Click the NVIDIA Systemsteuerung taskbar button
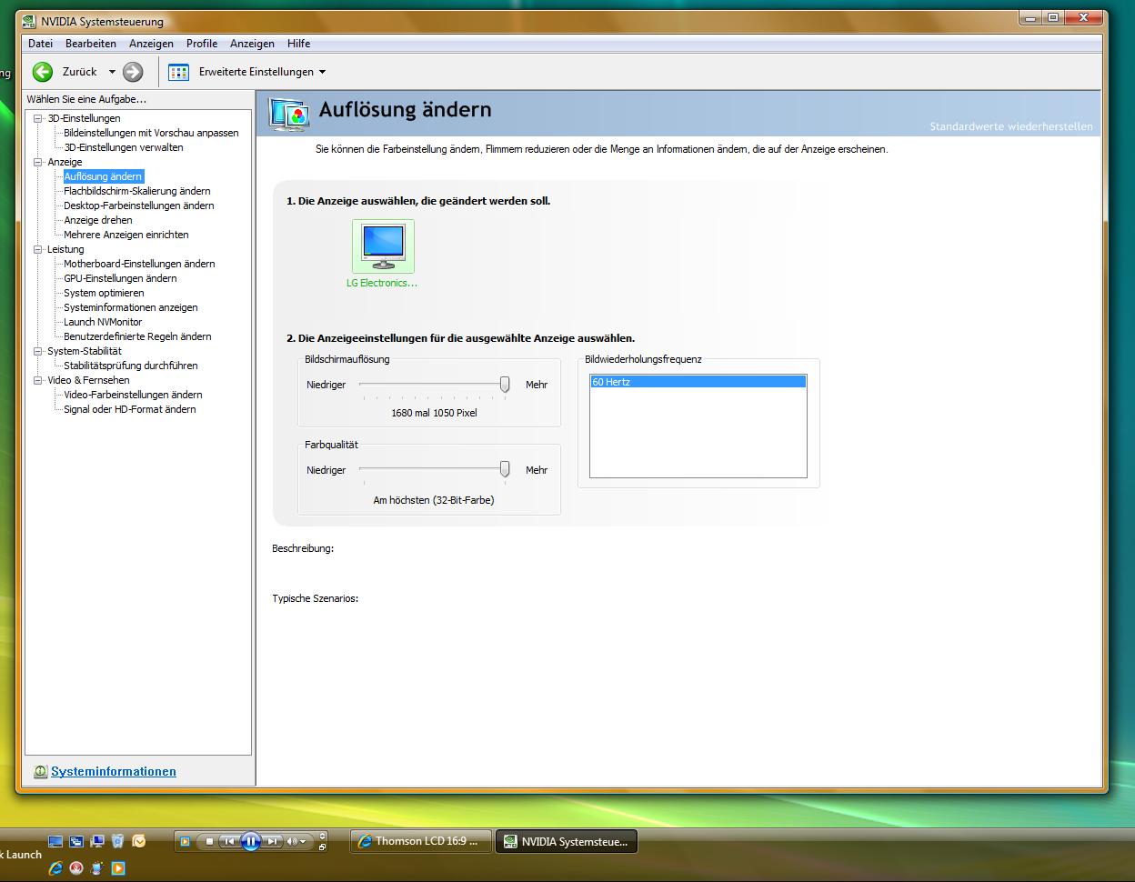1135x882 pixels. (x=567, y=841)
